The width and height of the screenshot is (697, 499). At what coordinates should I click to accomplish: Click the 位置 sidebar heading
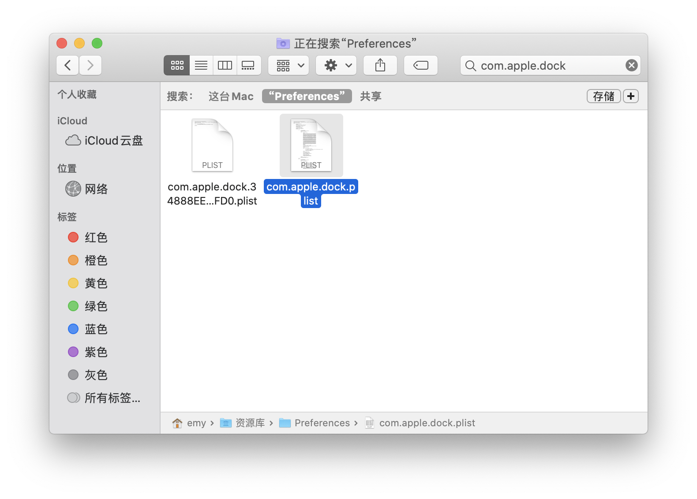[67, 168]
